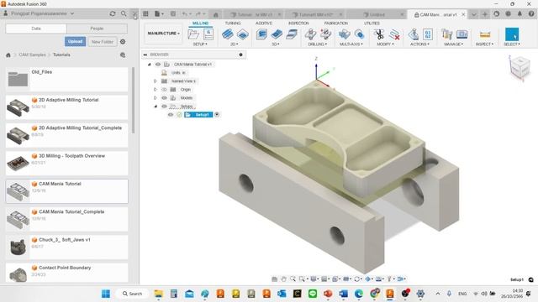Open the Tool Library icon
This screenshot has width=538, height=302.
pos(447,34)
